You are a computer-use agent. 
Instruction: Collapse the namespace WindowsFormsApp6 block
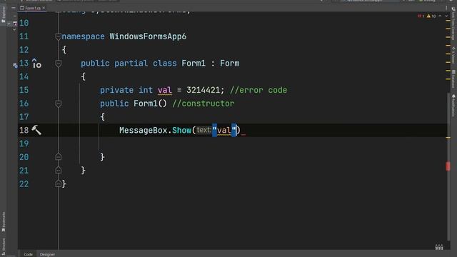[58, 36]
